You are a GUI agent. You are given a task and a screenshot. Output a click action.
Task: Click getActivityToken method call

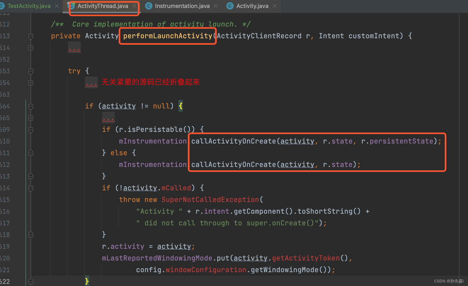[x=306, y=258]
